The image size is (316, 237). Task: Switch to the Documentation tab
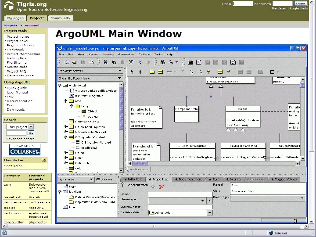tap(188, 179)
